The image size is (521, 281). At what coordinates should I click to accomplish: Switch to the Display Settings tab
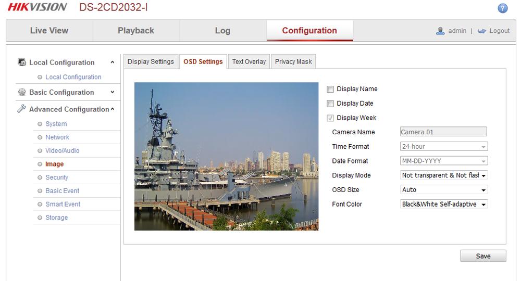coord(151,62)
